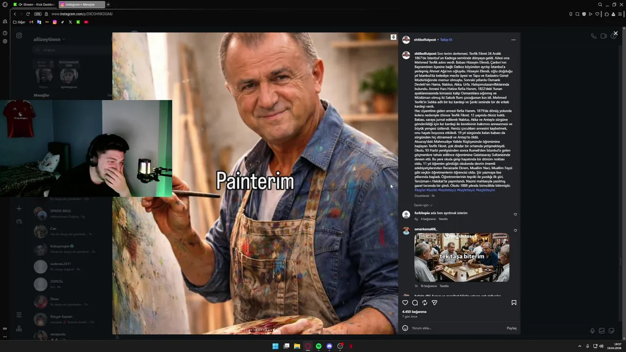Open shitbolfutpost profile from header name
Screen dimensions: 626x352
tap(425, 40)
